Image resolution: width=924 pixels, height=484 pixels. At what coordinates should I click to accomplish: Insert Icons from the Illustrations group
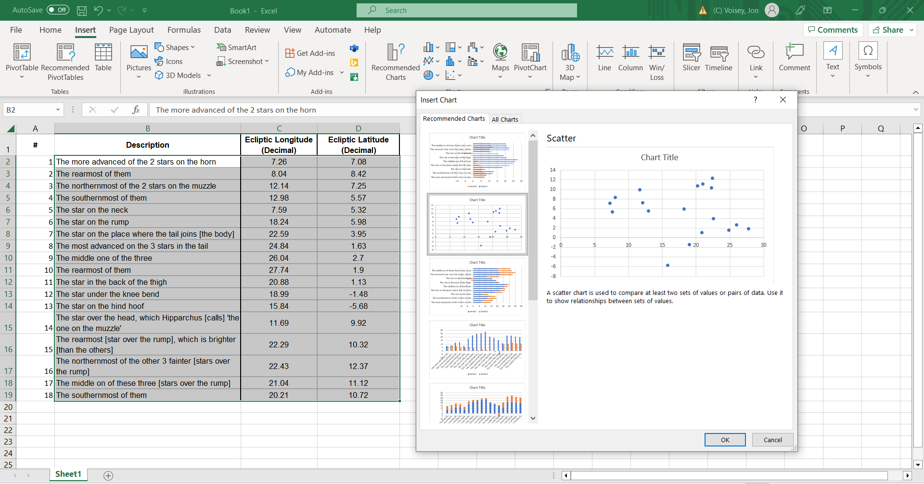click(x=168, y=61)
